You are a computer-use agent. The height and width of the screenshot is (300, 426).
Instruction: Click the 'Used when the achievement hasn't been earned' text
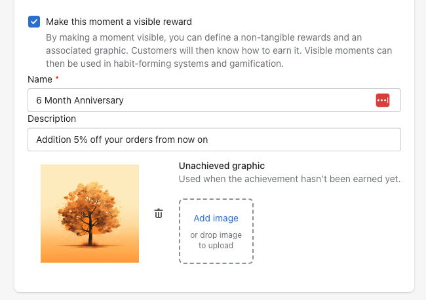[x=289, y=179]
